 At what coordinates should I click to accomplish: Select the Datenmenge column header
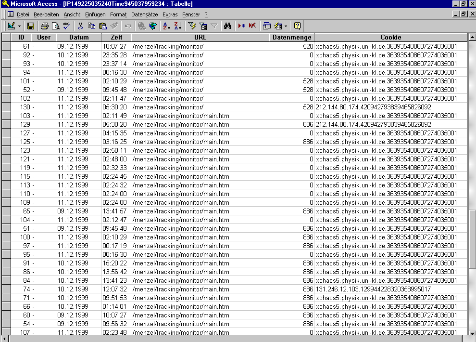tap(292, 38)
